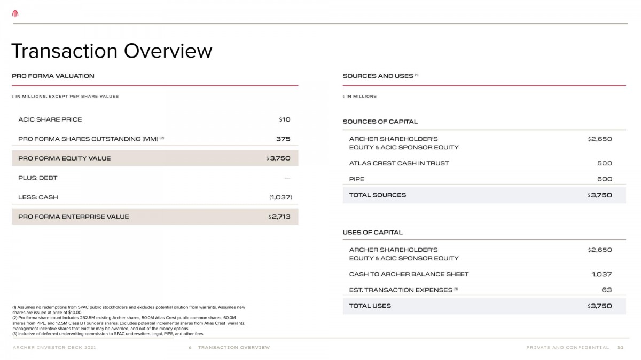Select the Total Uses row
641x360 pixels.
tap(483, 306)
